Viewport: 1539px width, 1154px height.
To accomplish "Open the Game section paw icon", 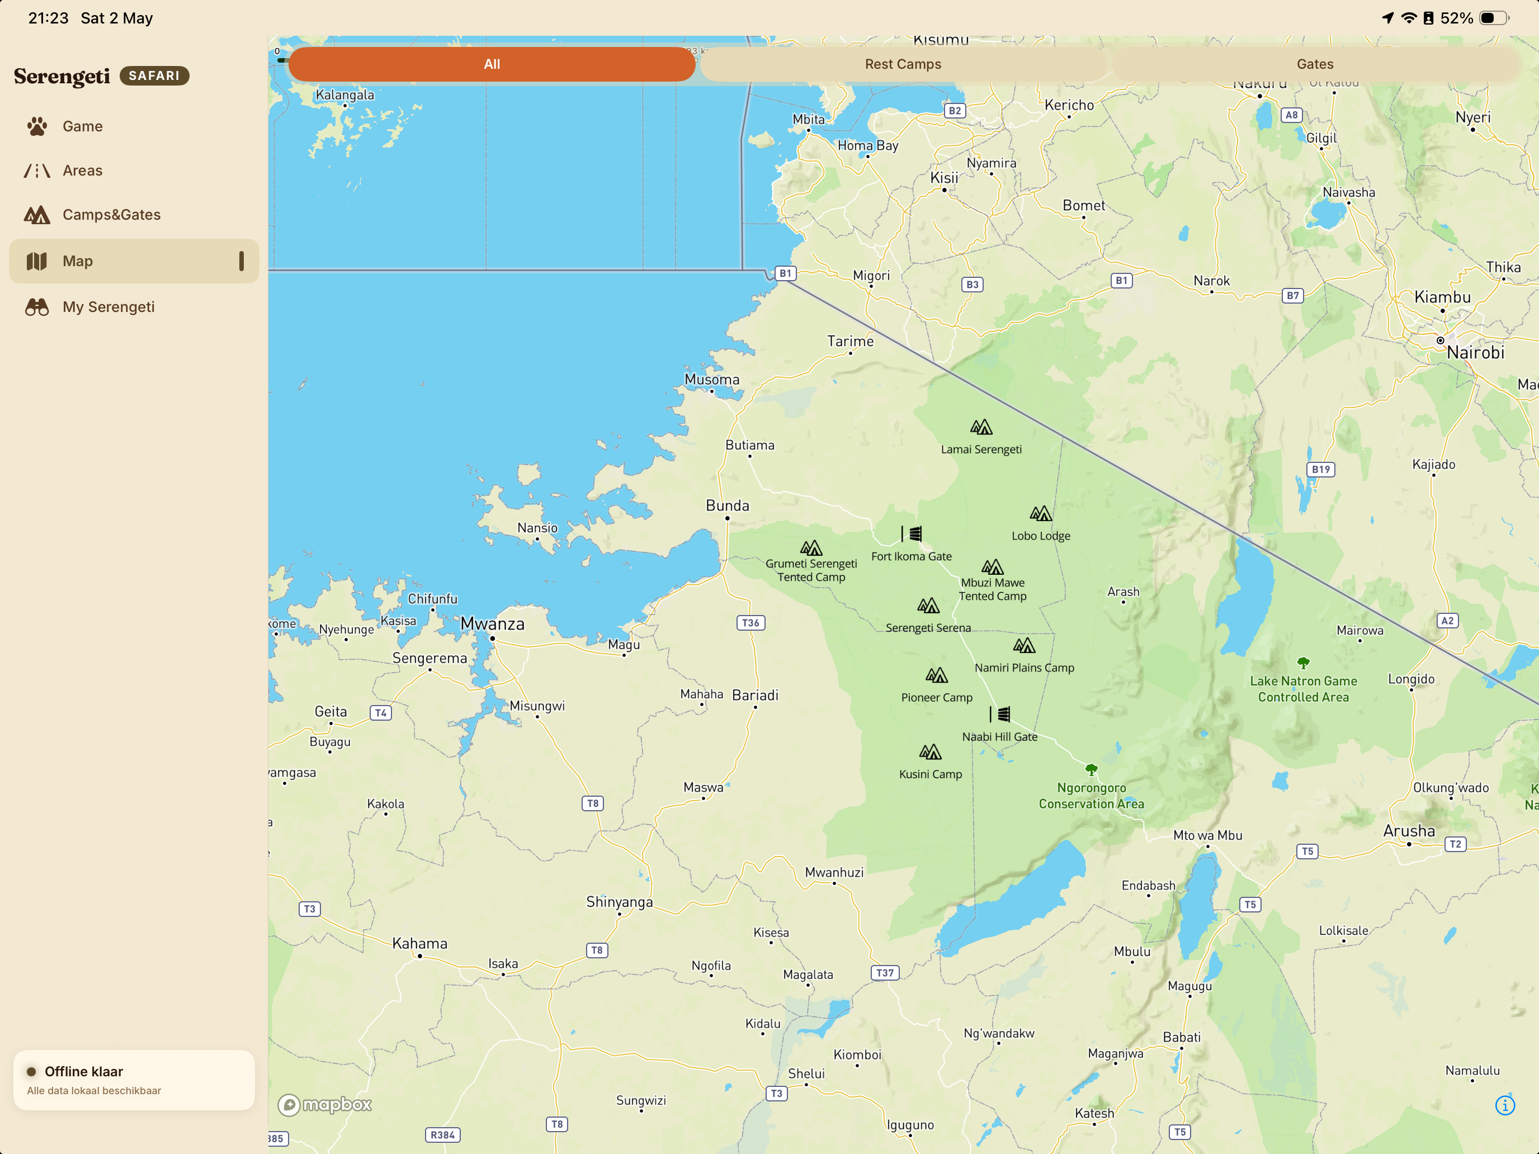I will click(37, 126).
